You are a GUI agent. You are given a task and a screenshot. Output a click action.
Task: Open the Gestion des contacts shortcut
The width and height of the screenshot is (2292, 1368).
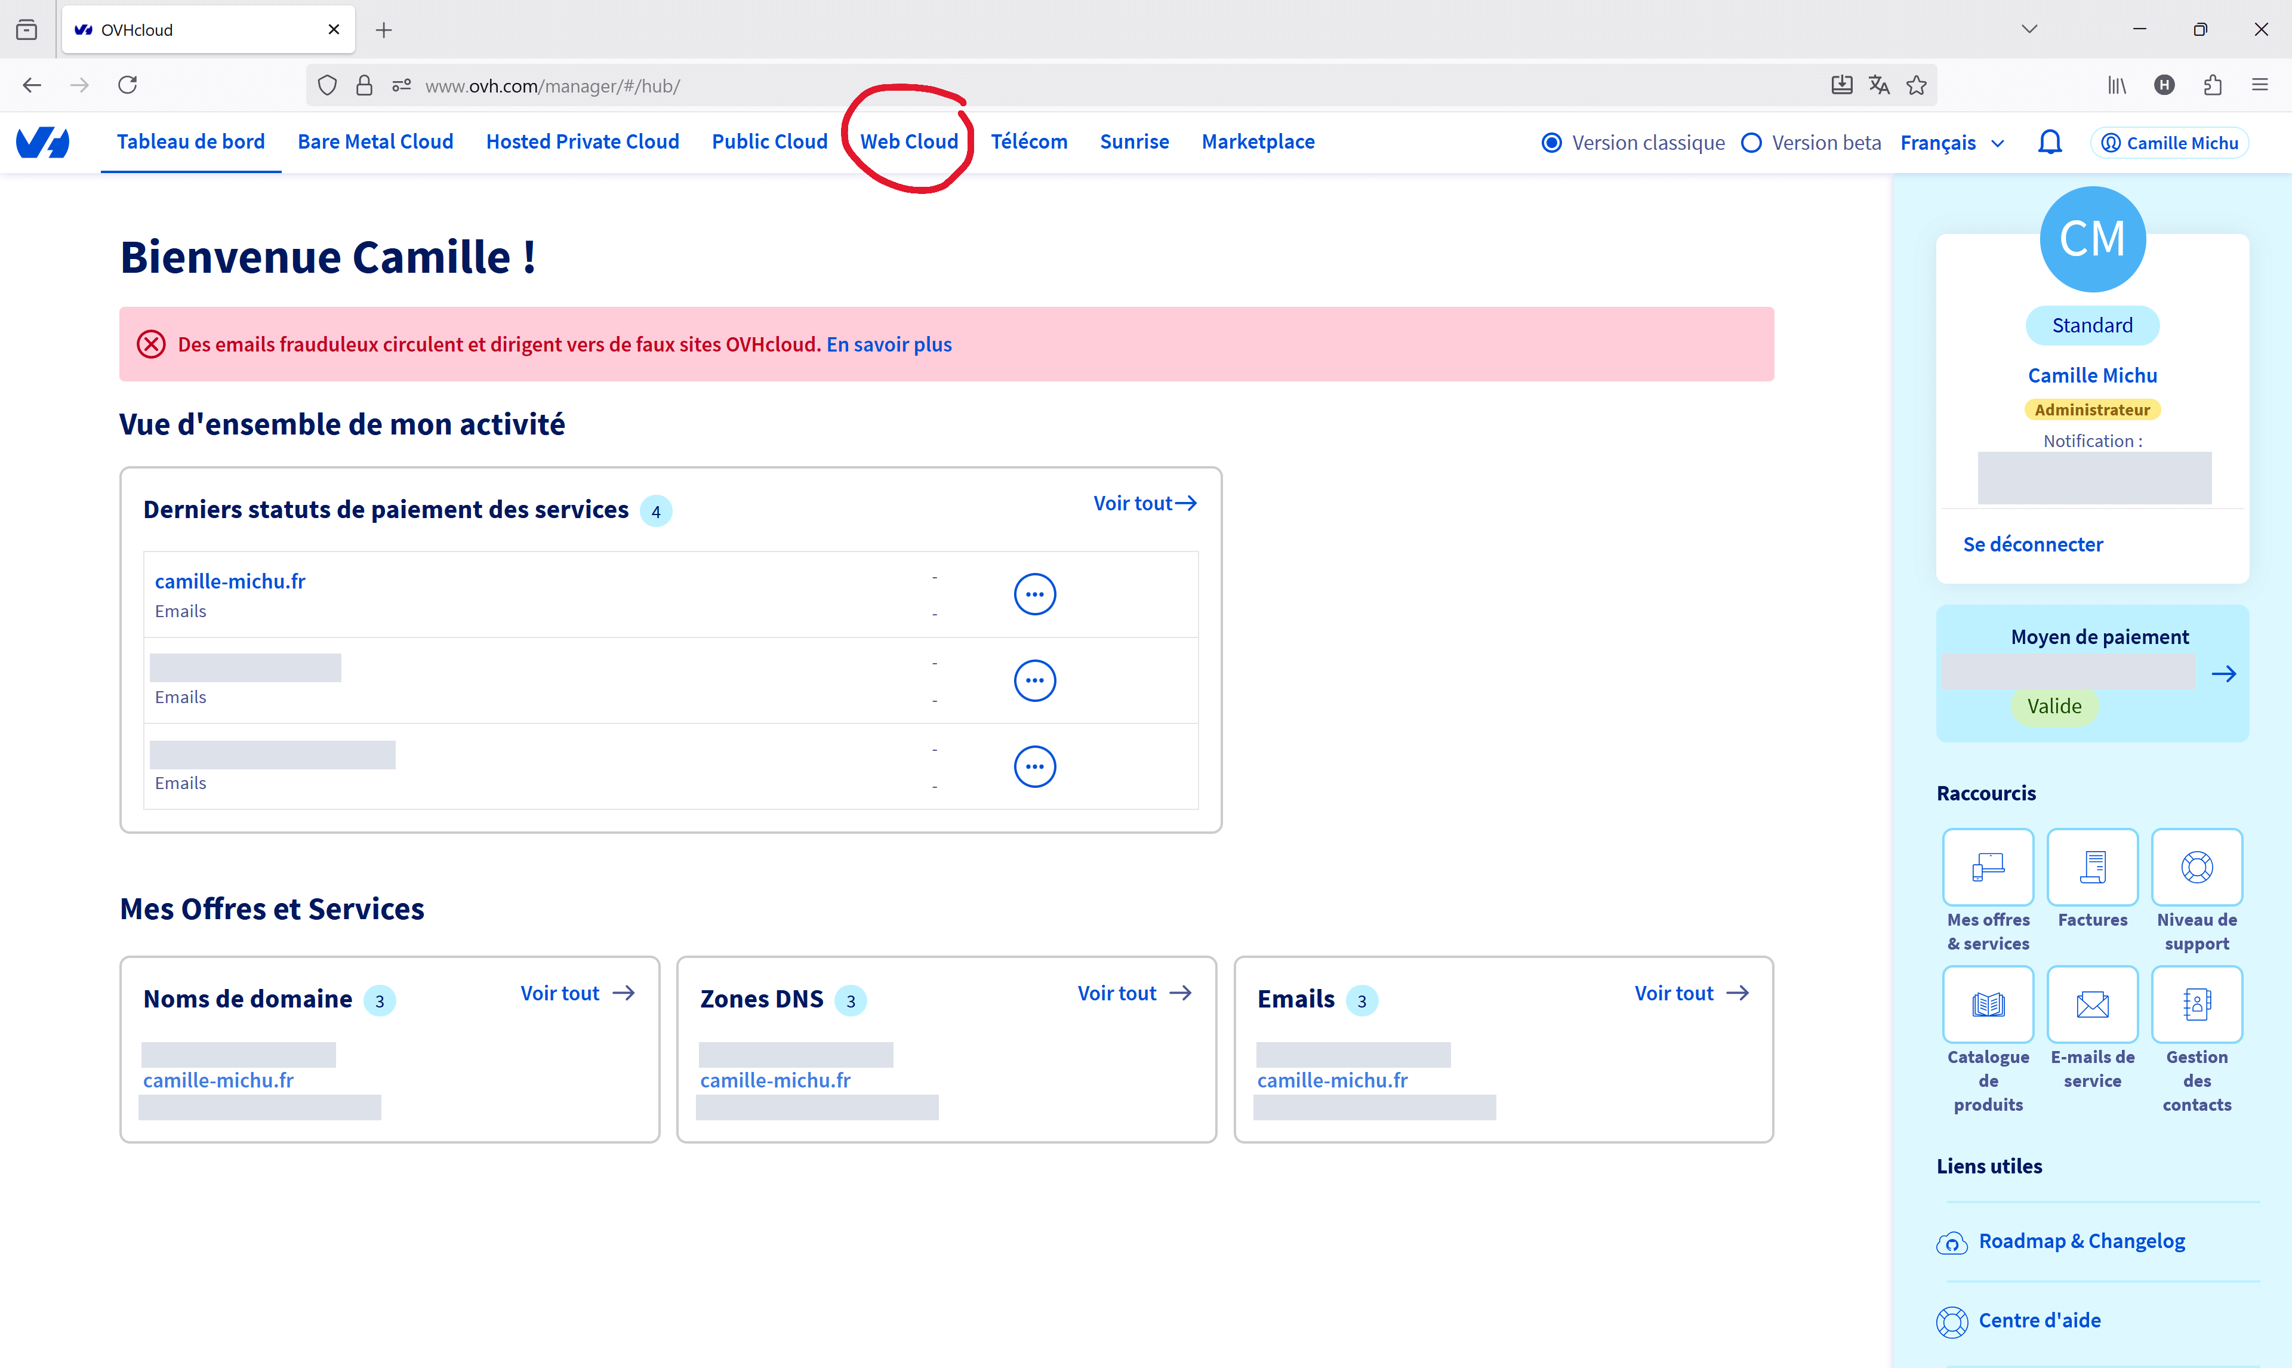tap(2196, 1004)
